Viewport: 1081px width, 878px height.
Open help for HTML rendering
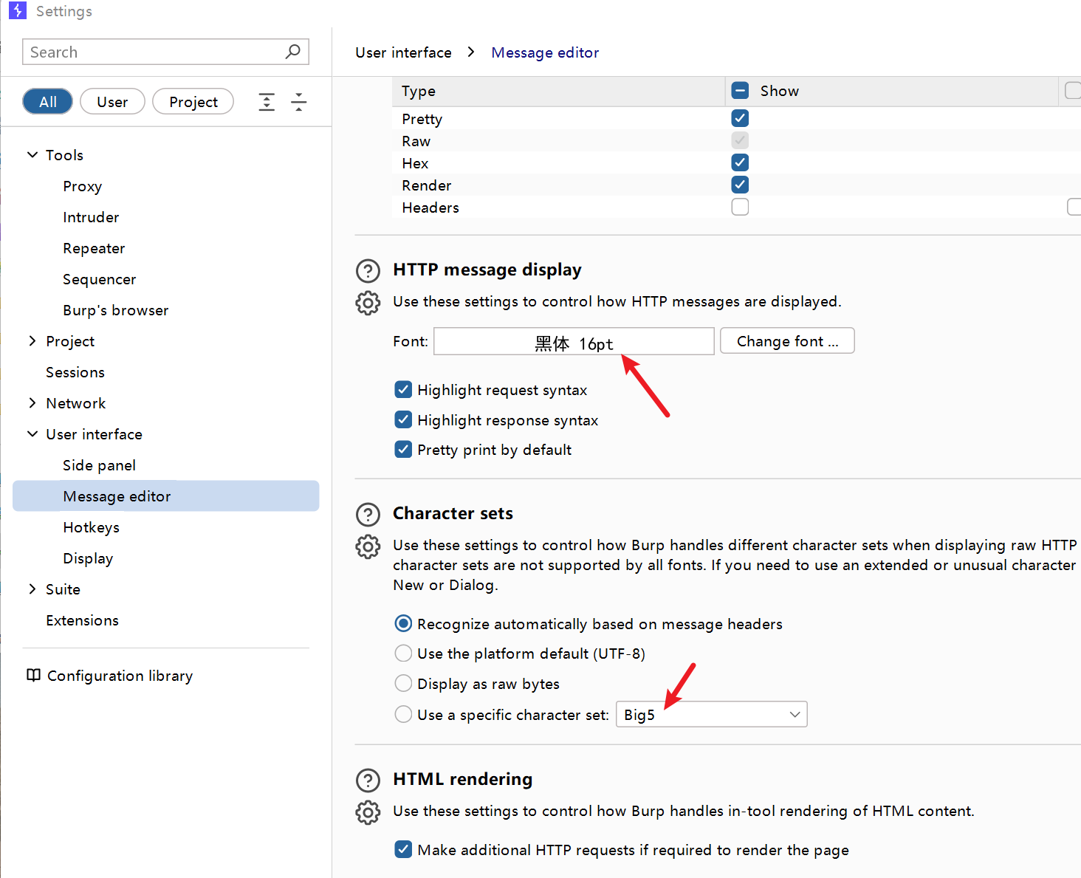368,781
